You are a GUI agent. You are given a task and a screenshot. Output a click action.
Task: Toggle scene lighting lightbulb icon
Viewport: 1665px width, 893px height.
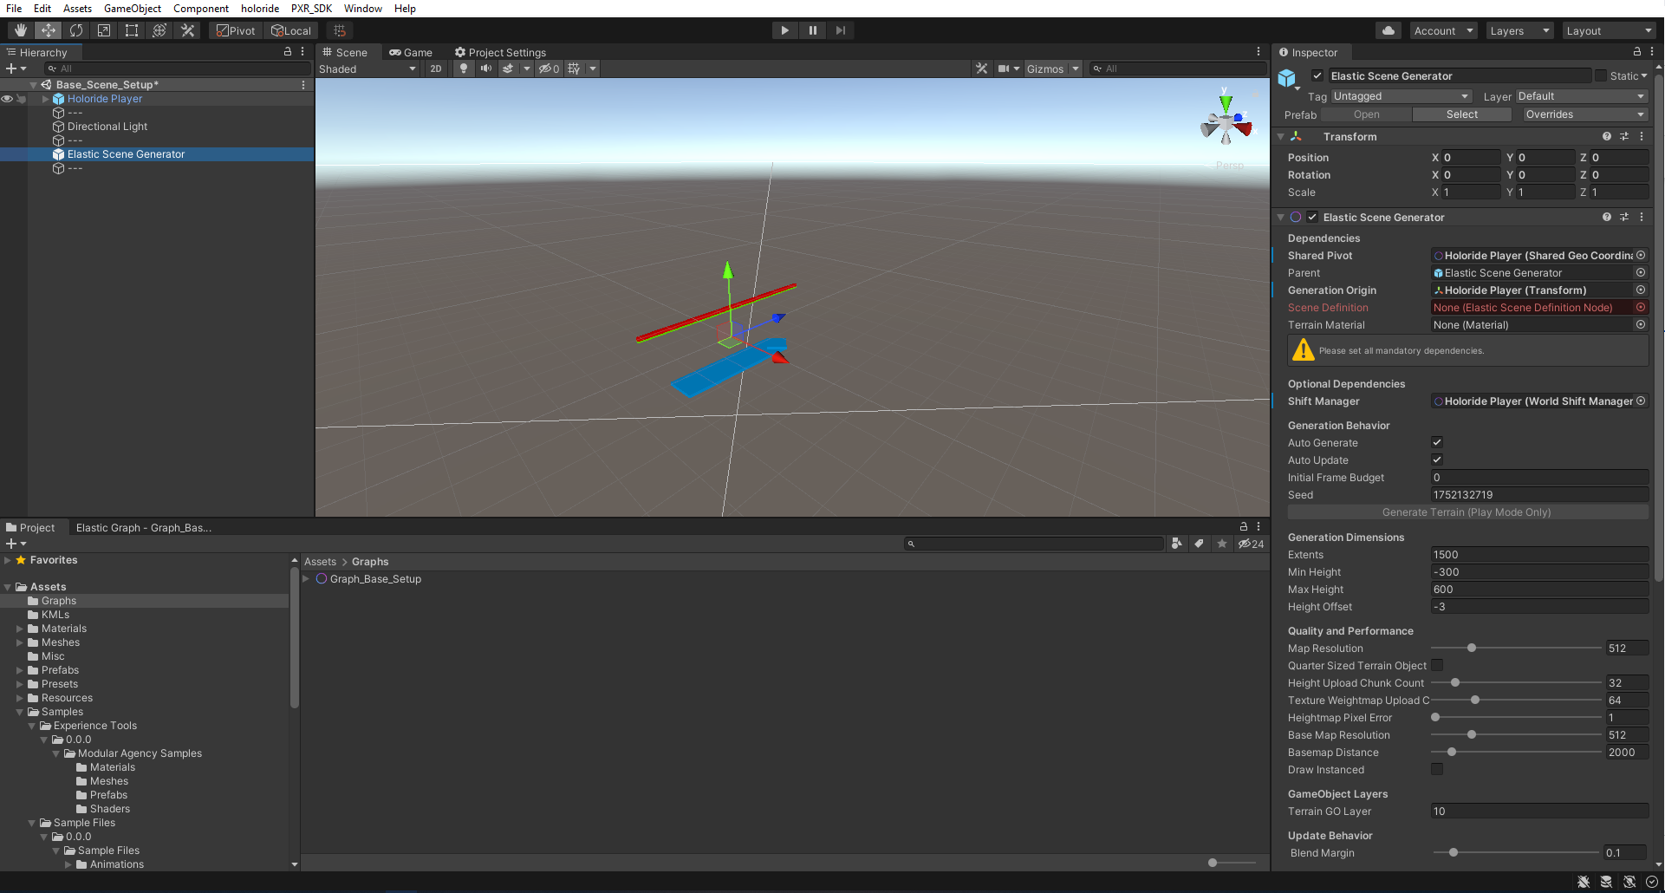pyautogui.click(x=464, y=68)
